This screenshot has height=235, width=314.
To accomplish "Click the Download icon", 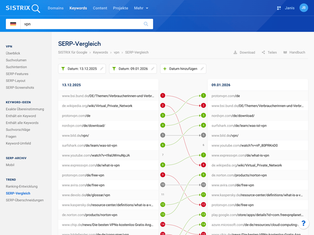I will click(x=235, y=52).
